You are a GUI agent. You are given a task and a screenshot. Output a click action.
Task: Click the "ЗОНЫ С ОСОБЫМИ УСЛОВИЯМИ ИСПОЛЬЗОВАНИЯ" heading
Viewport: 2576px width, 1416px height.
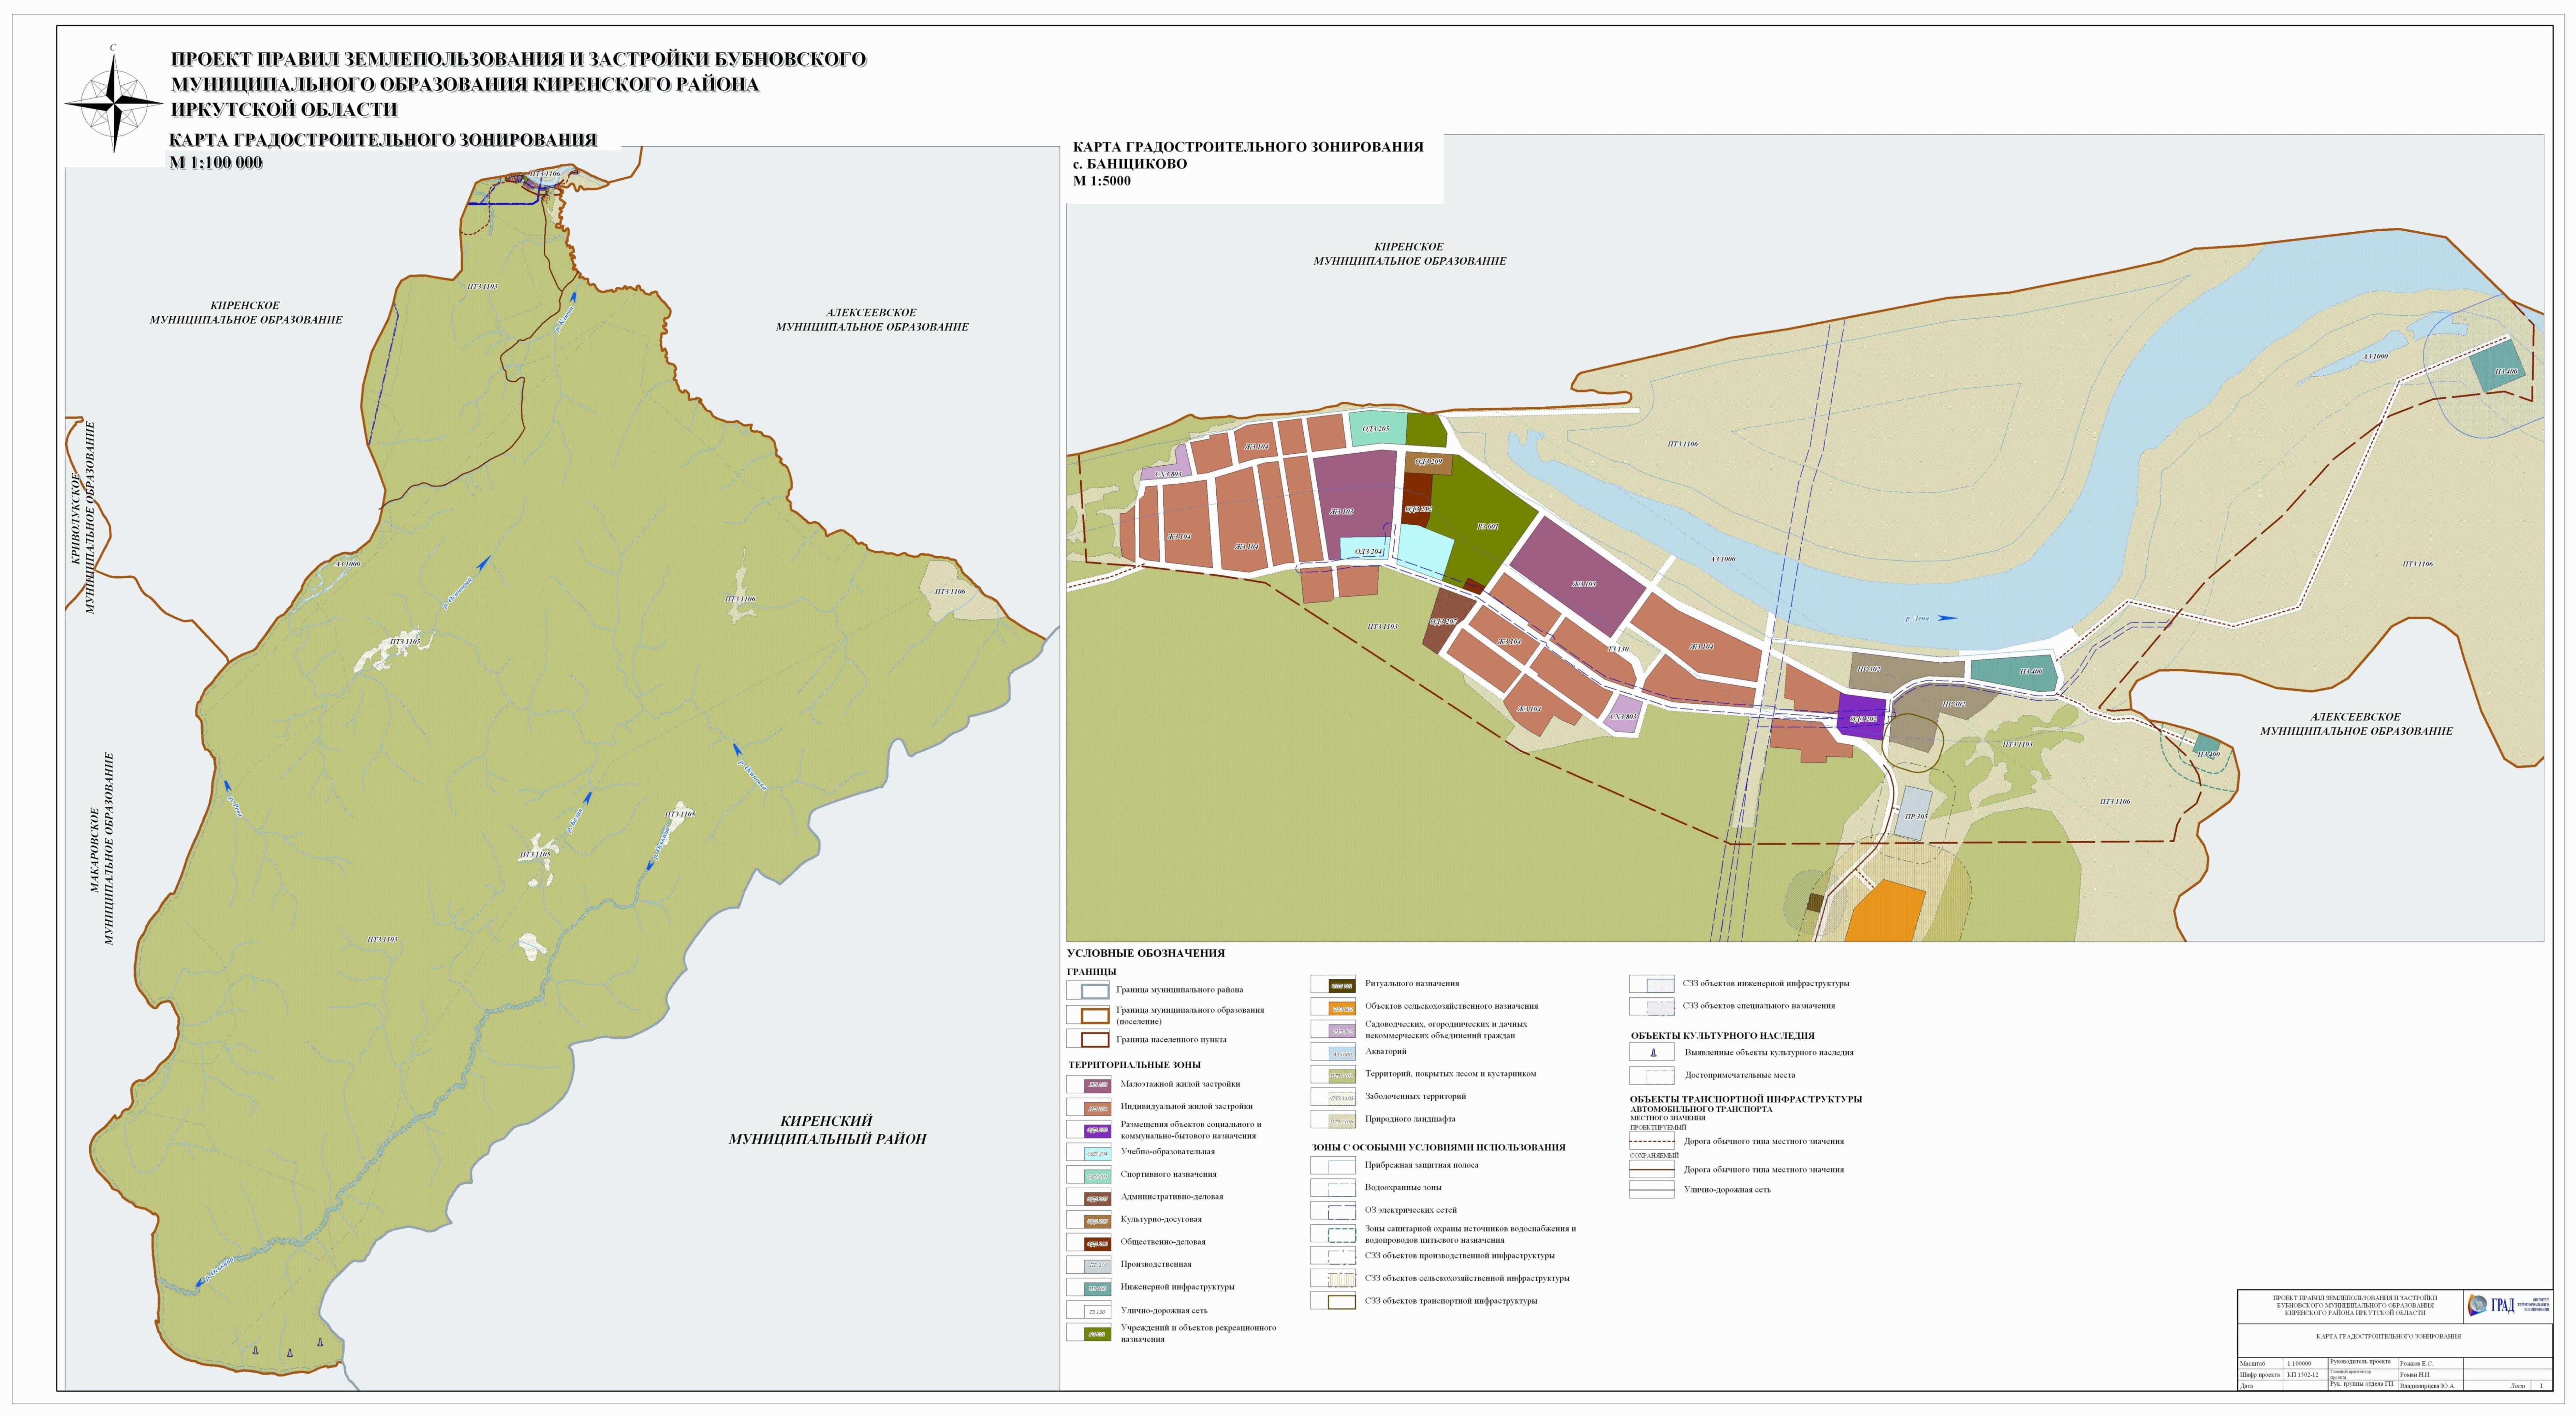point(1439,1148)
